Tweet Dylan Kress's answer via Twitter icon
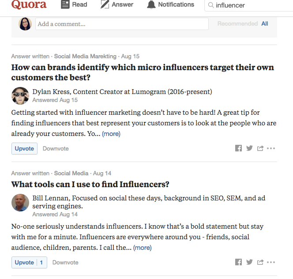293x279 pixels. [249, 148]
